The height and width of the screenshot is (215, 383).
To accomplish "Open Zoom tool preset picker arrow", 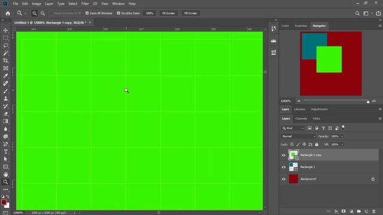I will coord(25,14).
